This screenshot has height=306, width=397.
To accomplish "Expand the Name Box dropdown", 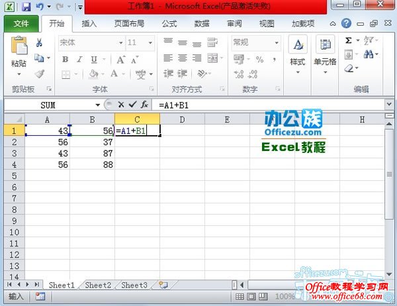I will coord(97,105).
